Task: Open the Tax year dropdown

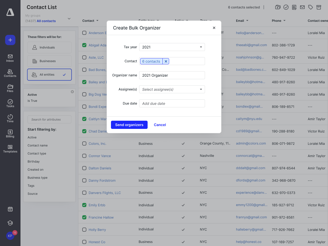Action: pyautogui.click(x=172, y=47)
